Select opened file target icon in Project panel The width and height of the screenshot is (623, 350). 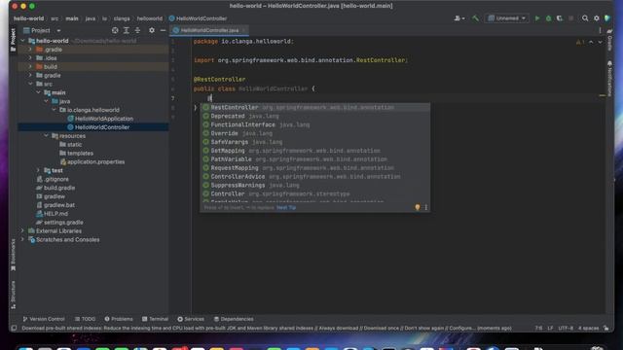[x=115, y=30]
